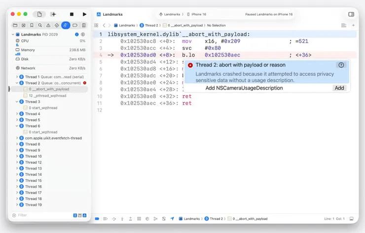
Task: Select the CPU gauge row
Action: click(x=50, y=42)
